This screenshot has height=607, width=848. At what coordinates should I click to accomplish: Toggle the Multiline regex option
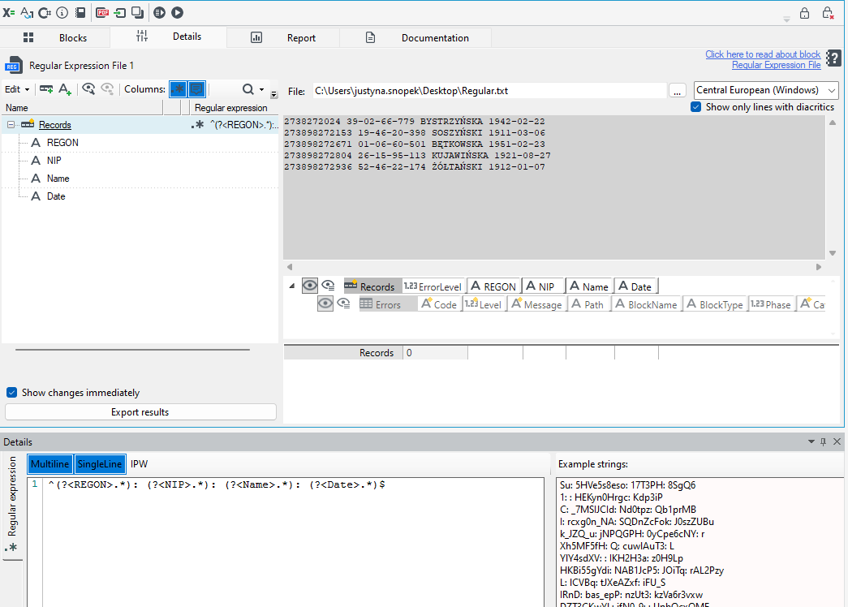pyautogui.click(x=50, y=464)
